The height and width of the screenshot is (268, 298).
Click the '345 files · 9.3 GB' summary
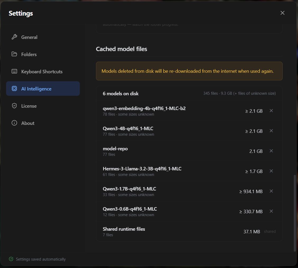pos(240,93)
